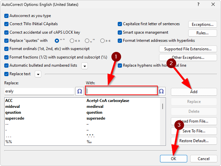The width and height of the screenshot is (221, 166).
Task: Click the disabled Replace button
Action: tap(194, 102)
